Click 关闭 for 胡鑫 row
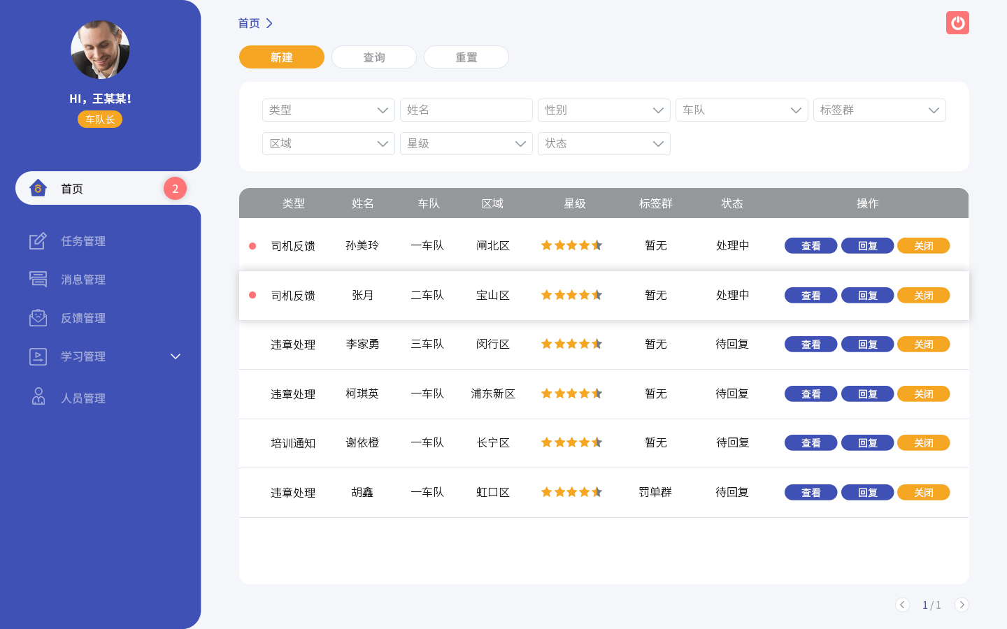 click(924, 493)
